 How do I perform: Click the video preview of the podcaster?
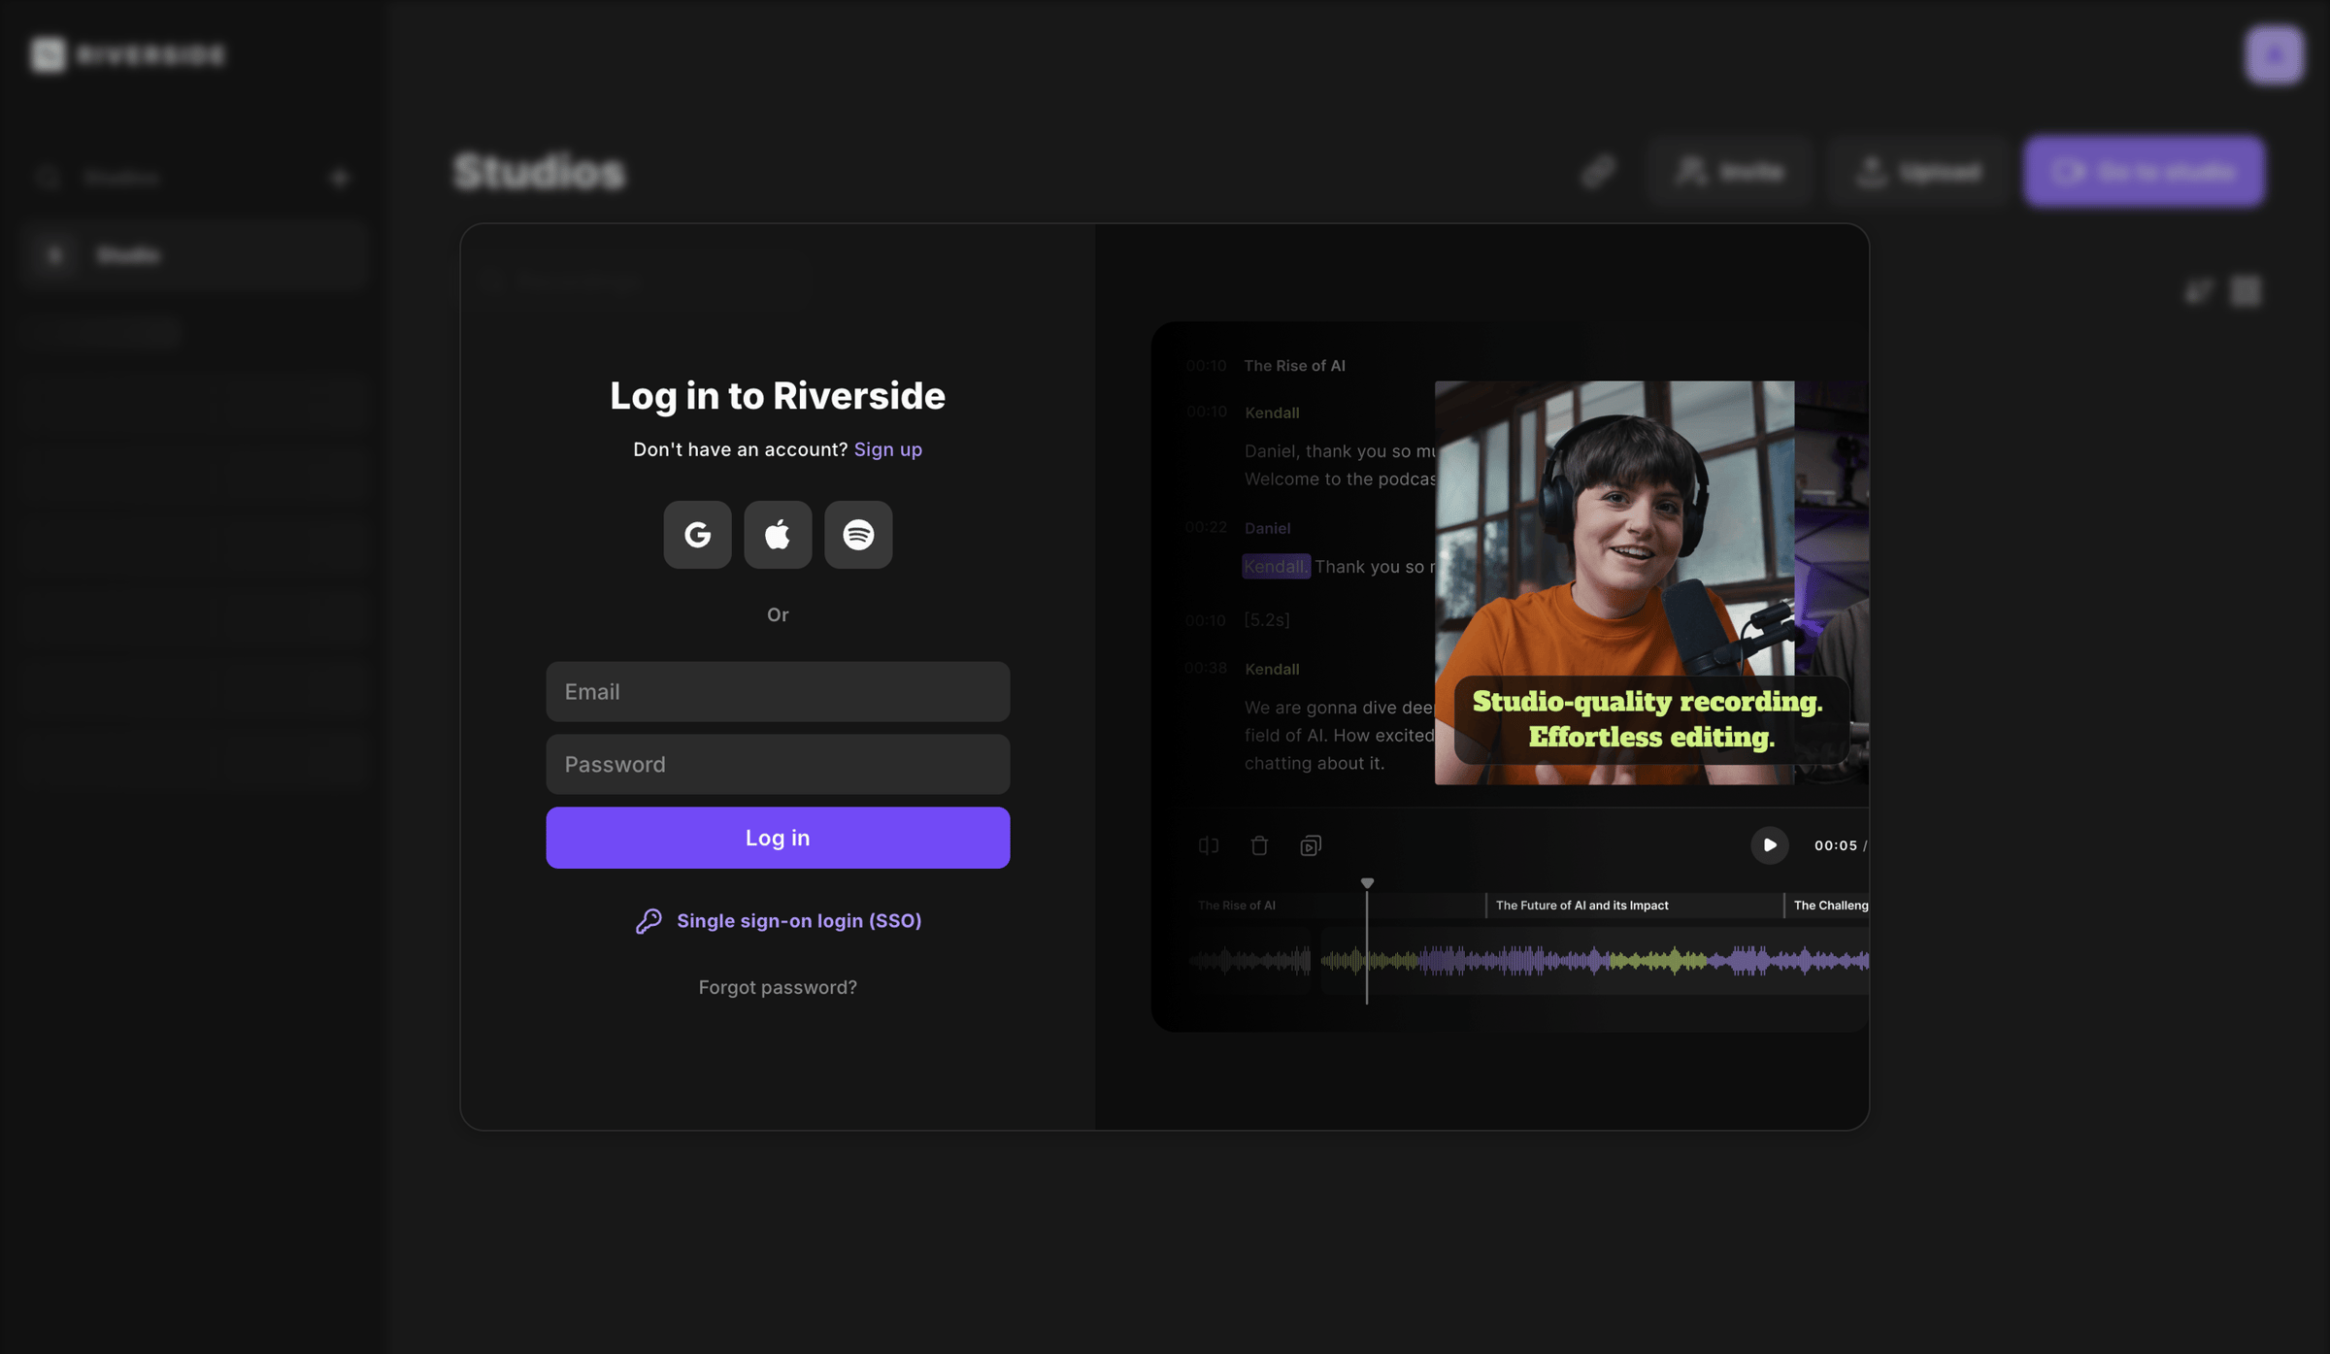click(x=1614, y=582)
